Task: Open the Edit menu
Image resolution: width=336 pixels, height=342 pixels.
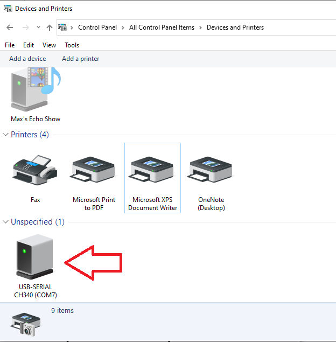Action: pyautogui.click(x=29, y=45)
